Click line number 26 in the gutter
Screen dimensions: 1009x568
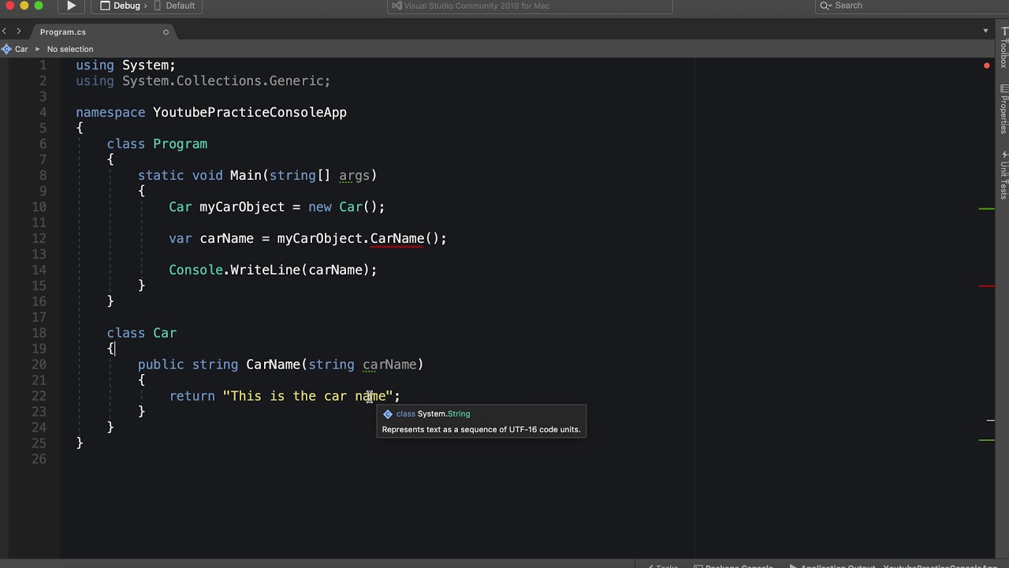click(40, 459)
